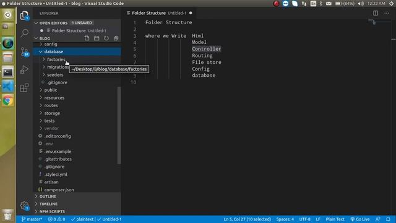Open system volume indicator

361,4
